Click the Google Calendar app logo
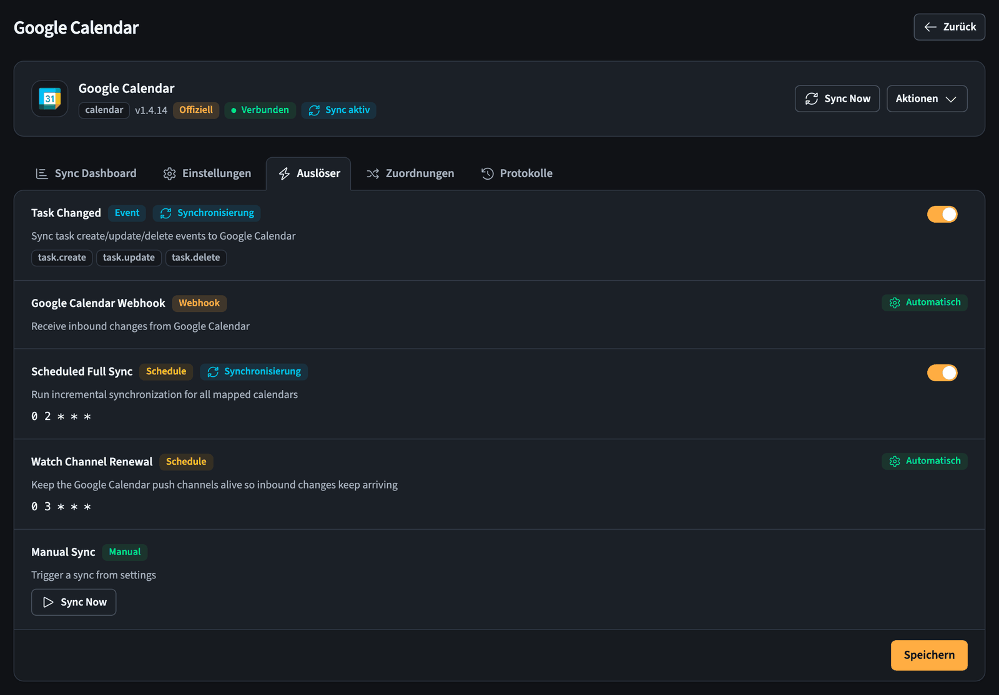This screenshot has height=695, width=999. coord(50,99)
